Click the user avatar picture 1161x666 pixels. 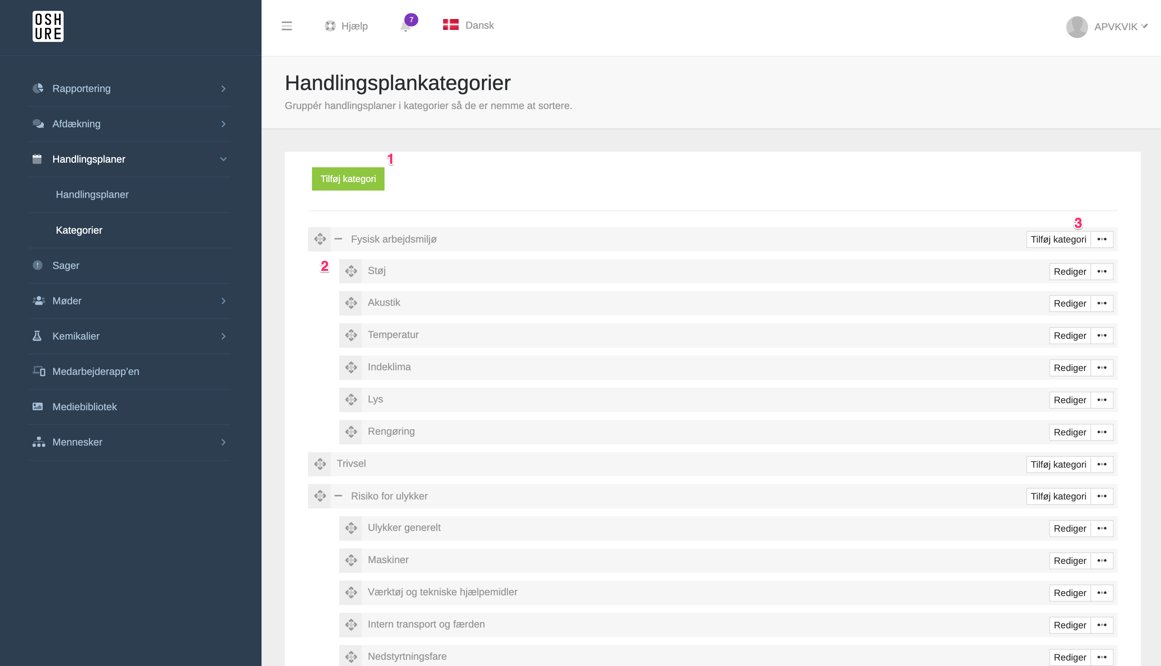[x=1076, y=26]
